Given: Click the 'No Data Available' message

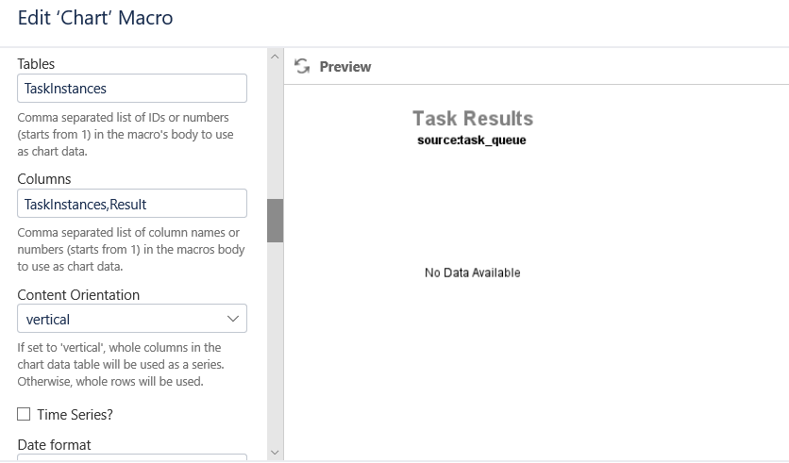Looking at the screenshot, I should 473,273.
